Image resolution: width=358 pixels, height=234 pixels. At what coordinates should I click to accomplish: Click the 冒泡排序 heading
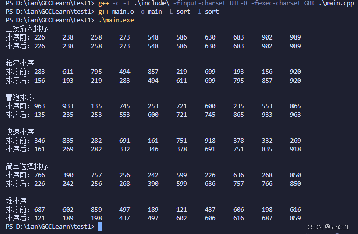click(20, 98)
